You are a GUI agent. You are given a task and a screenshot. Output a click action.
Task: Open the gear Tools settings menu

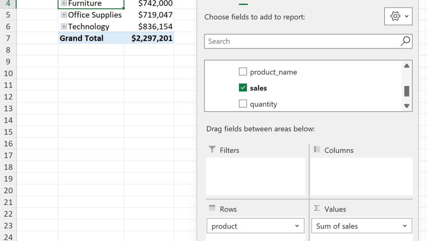click(x=398, y=16)
